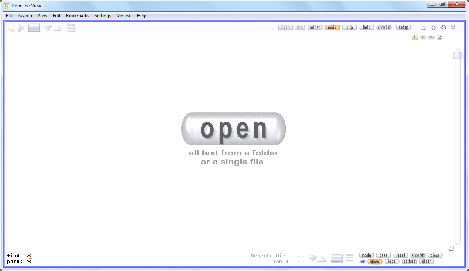Open the Settings menu

[102, 16]
